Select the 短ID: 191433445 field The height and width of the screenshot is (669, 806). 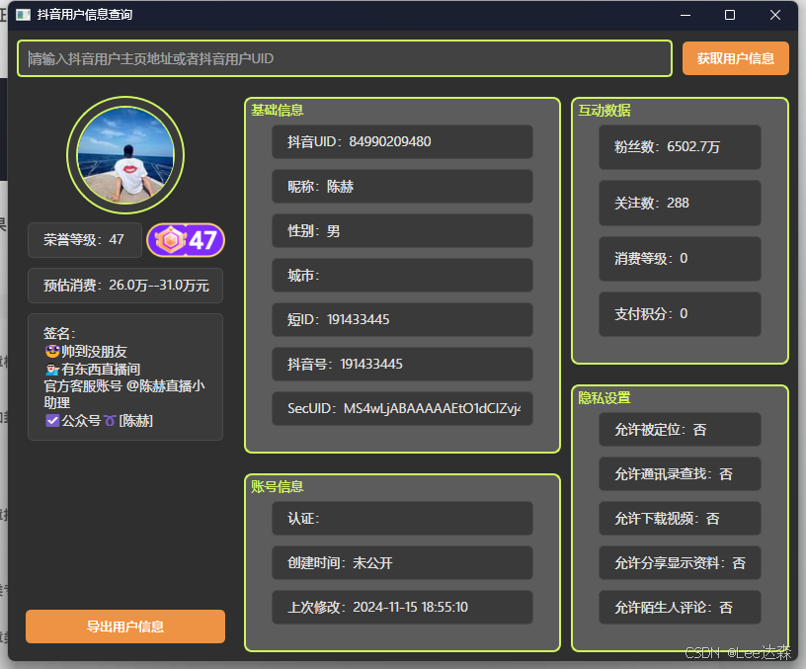click(402, 320)
